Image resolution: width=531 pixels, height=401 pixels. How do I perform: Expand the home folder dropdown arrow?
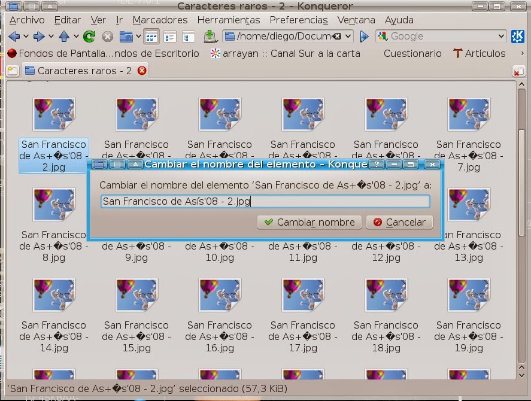138,36
